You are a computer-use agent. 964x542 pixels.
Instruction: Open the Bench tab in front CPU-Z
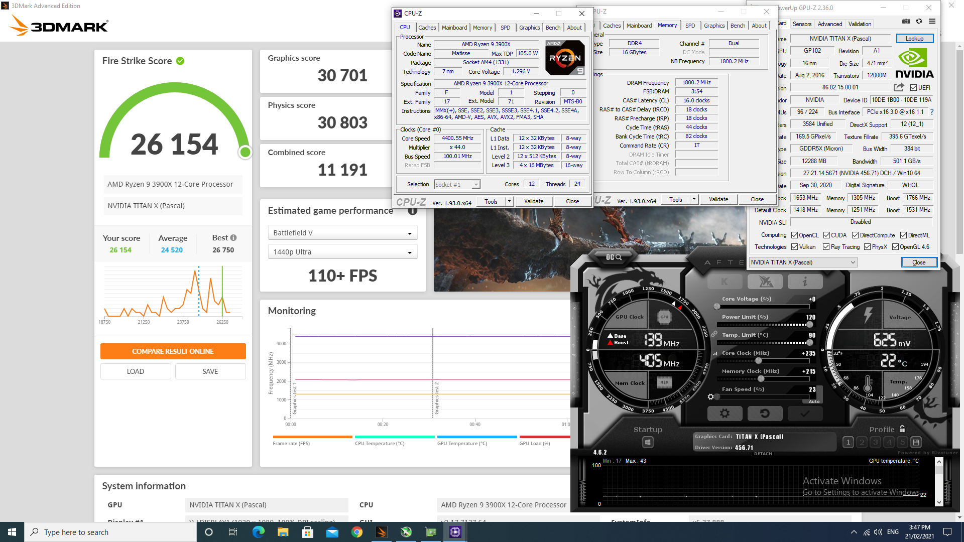(553, 28)
